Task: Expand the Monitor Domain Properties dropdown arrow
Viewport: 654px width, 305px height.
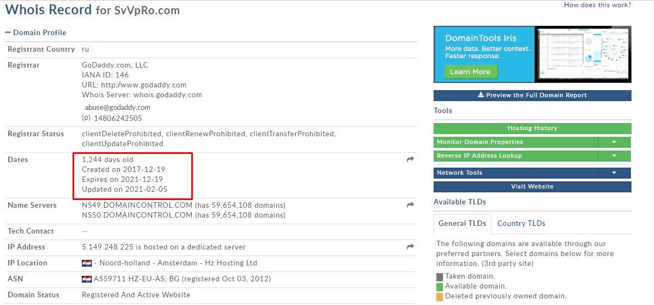Action: point(614,142)
